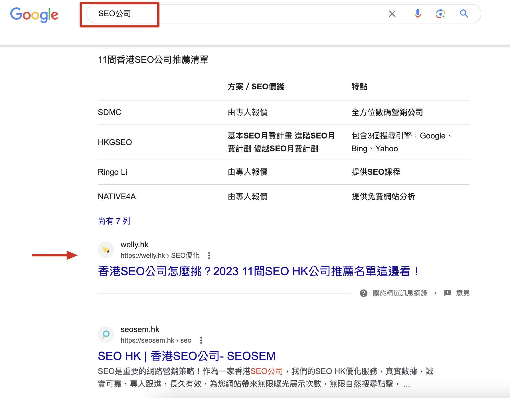Click 由專人報價 in the Ringo Li row
The width and height of the screenshot is (510, 398).
pos(248,172)
